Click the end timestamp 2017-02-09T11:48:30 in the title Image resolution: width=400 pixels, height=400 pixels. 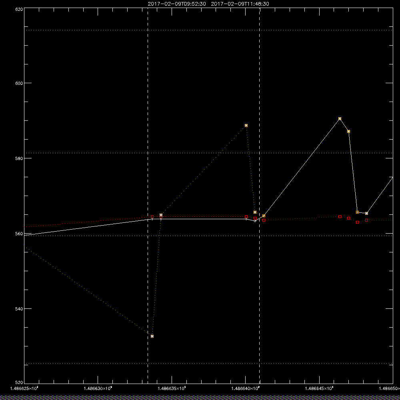240,4
